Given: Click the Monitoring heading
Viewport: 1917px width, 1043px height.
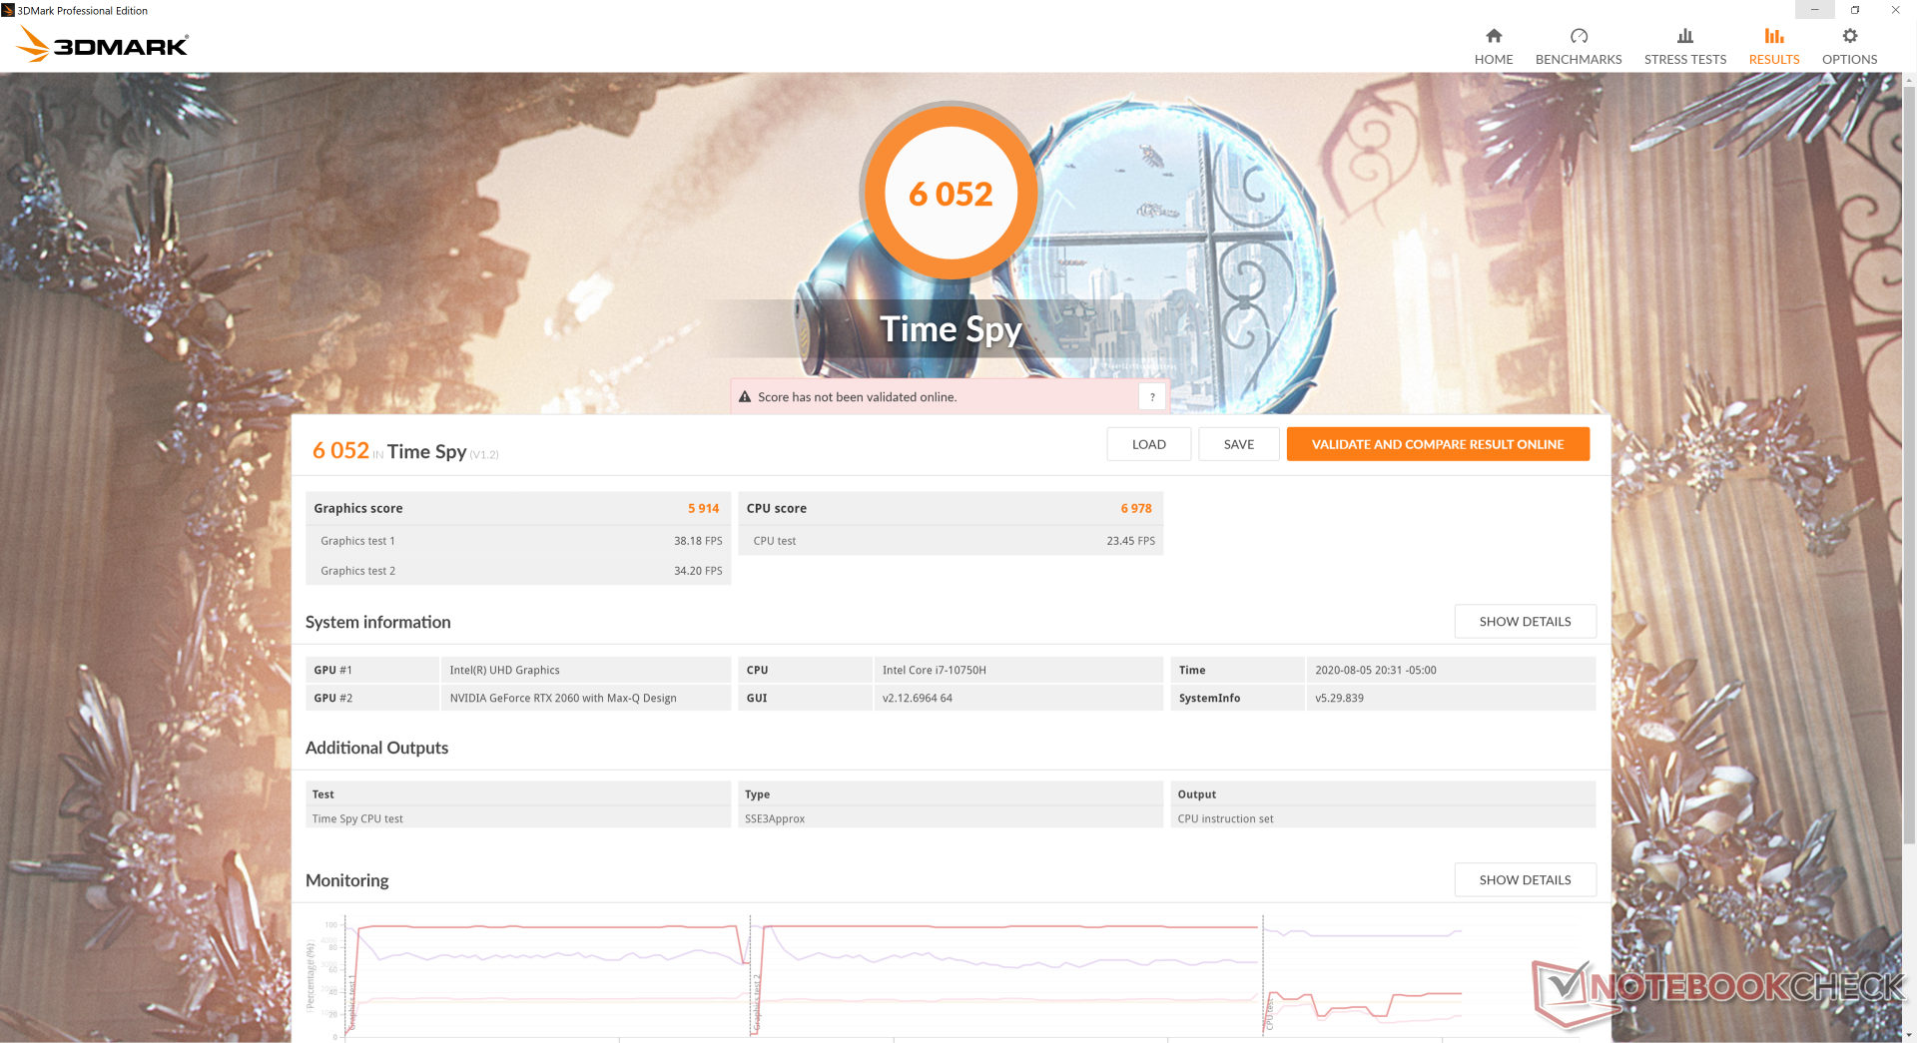Looking at the screenshot, I should point(346,880).
